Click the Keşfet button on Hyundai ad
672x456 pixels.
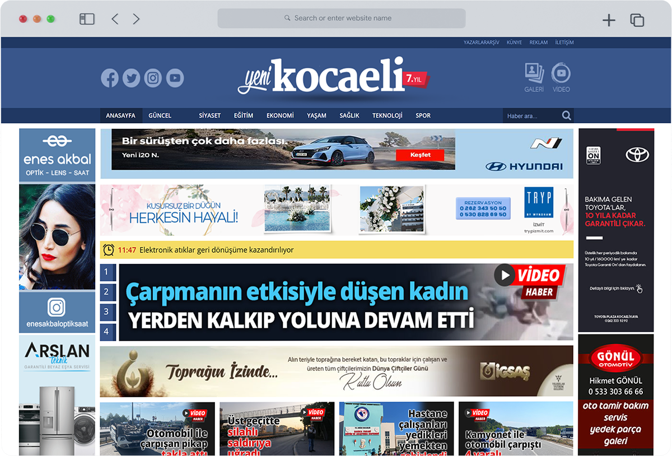click(x=420, y=155)
